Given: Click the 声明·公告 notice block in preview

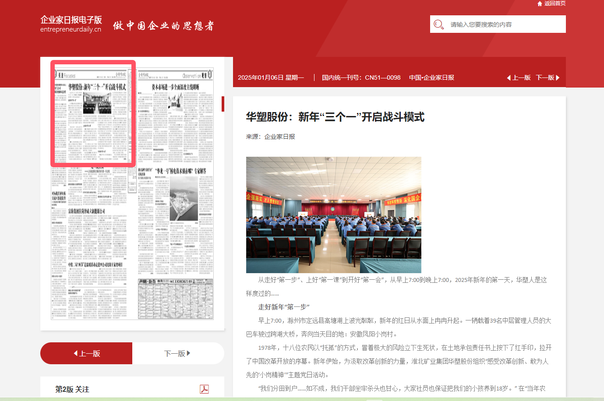Looking at the screenshot, I should [x=176, y=300].
